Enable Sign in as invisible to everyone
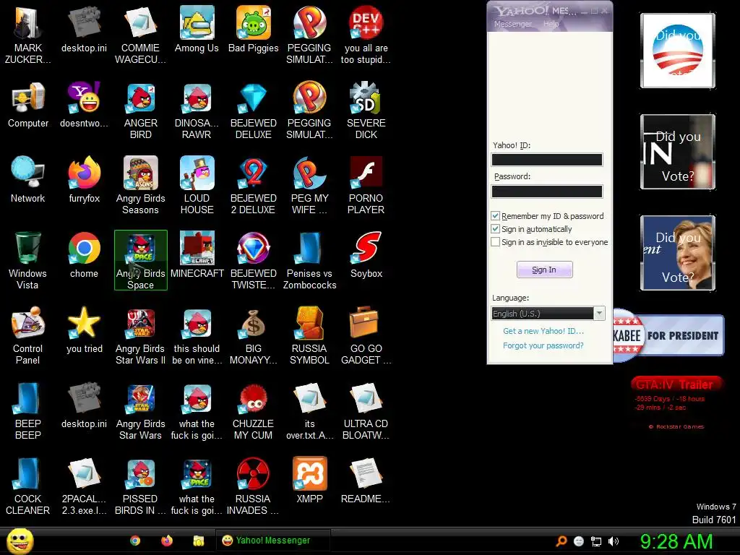This screenshot has height=555, width=740. click(x=495, y=242)
